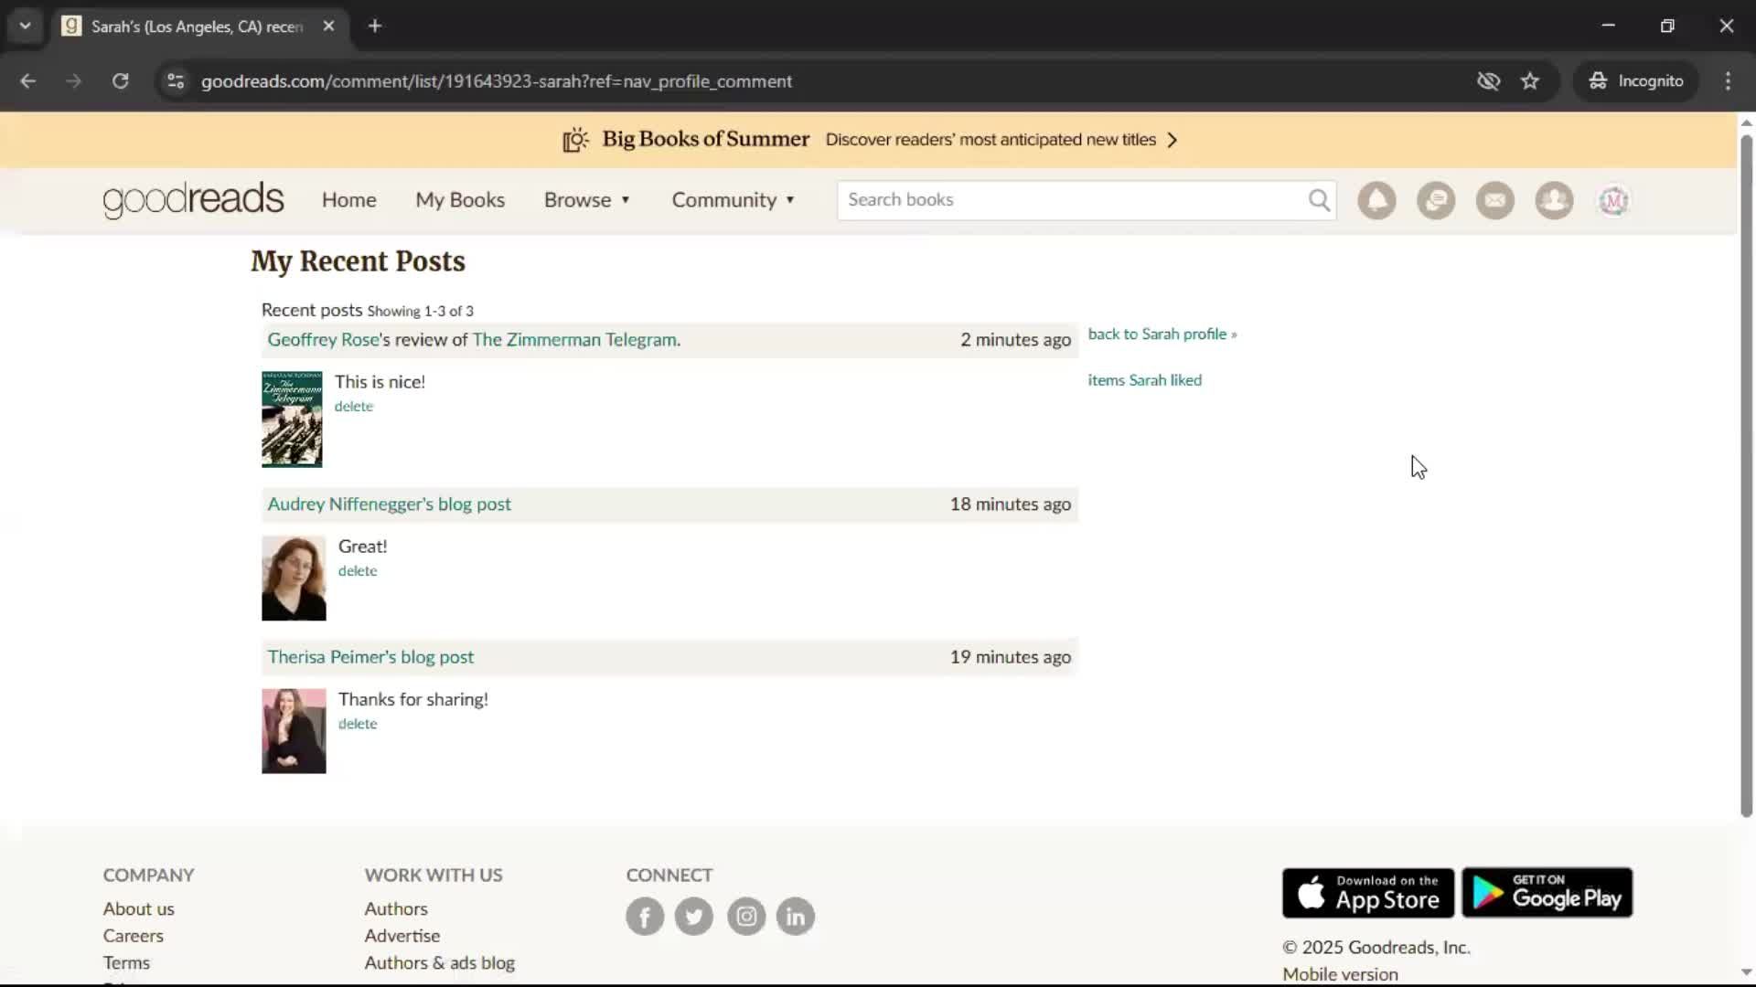Open the notifications bell icon
Image resolution: width=1756 pixels, height=987 pixels.
click(1376, 200)
